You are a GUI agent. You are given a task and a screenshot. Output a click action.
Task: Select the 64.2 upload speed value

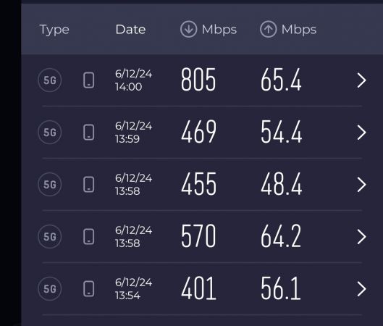pyautogui.click(x=281, y=236)
